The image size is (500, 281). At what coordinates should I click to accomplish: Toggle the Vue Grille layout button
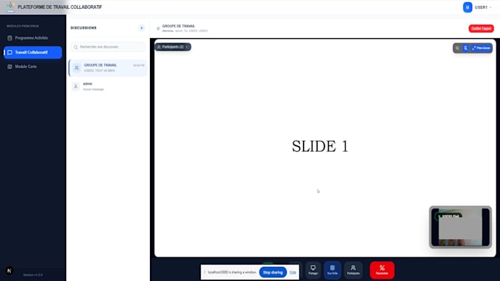[x=332, y=270]
